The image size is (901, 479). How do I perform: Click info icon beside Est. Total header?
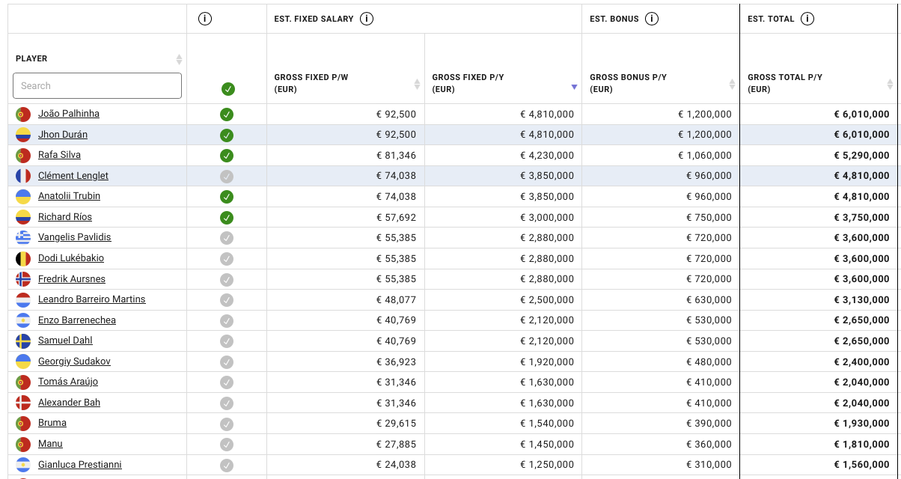click(807, 19)
